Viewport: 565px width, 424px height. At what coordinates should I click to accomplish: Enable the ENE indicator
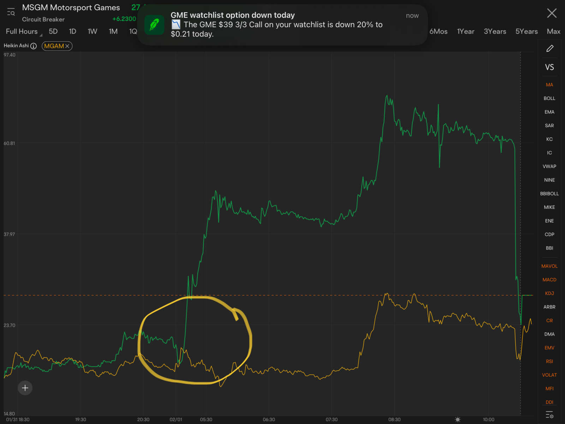pyautogui.click(x=549, y=221)
